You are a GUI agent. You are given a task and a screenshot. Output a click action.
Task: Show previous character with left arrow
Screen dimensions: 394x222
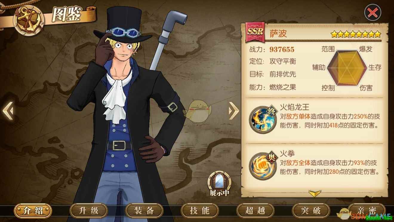(x=8, y=111)
